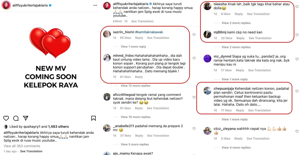Open chepuanjaja profile avatar

pyautogui.click(x=207, y=90)
